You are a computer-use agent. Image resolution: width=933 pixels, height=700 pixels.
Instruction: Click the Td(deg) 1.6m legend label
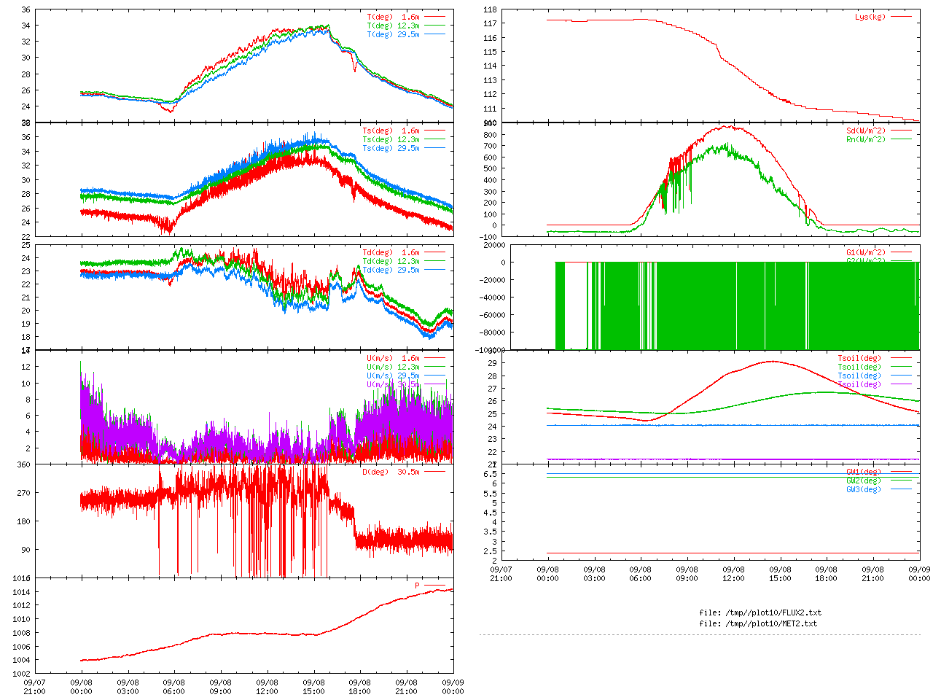pyautogui.click(x=391, y=252)
